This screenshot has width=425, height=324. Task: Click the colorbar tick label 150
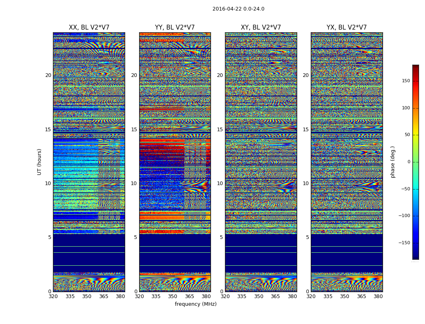(406, 81)
